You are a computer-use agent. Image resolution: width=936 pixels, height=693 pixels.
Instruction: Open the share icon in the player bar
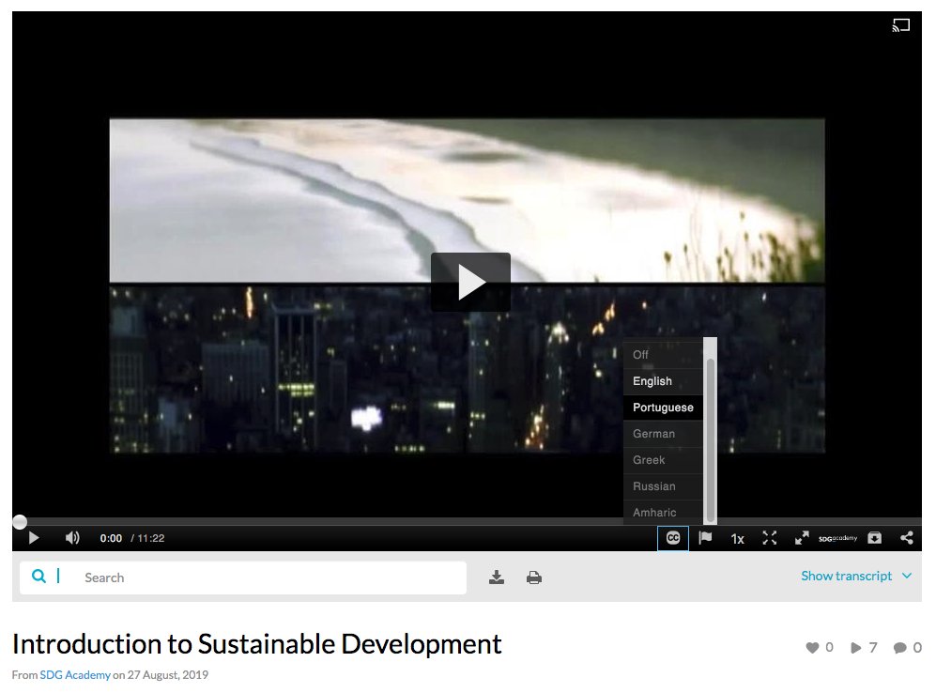coord(906,538)
